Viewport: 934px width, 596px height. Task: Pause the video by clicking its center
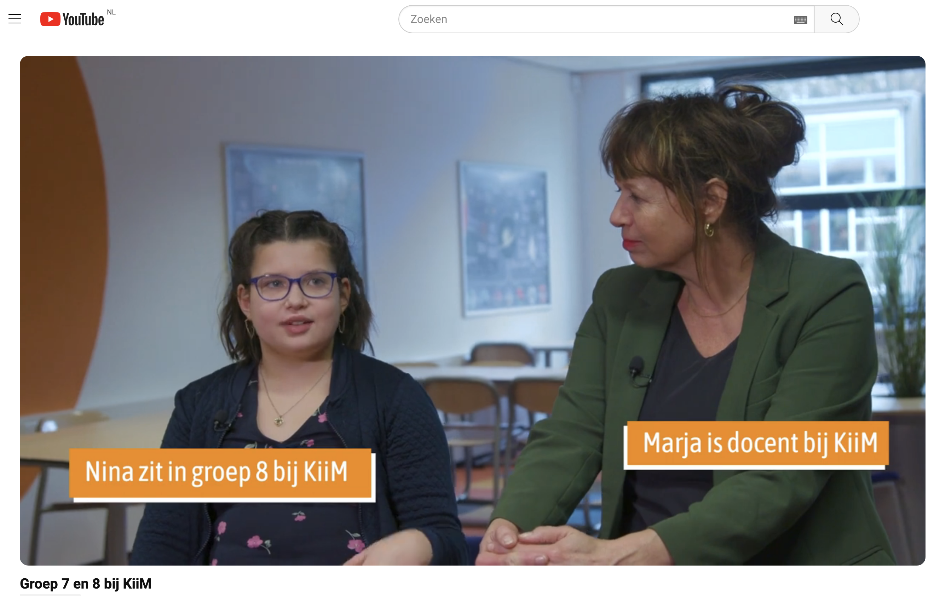(x=472, y=310)
